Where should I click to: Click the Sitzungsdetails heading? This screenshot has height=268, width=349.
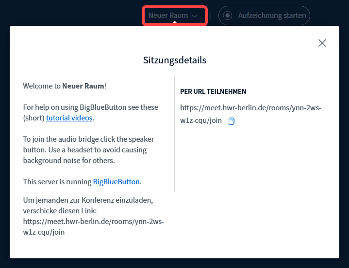[x=174, y=60]
